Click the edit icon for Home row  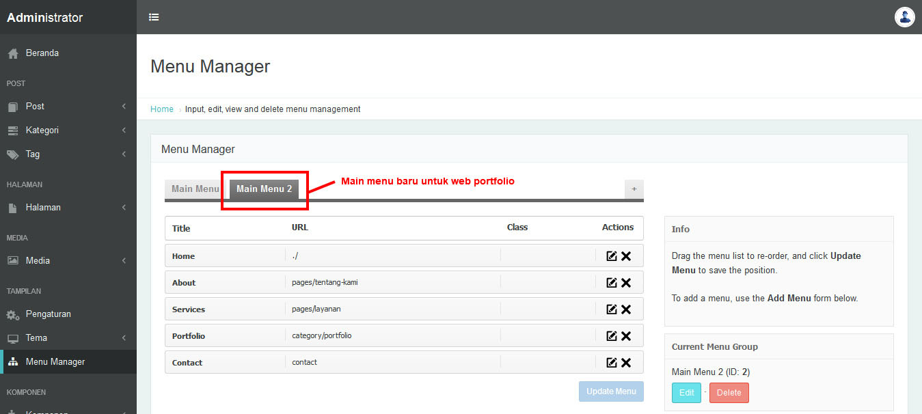tap(612, 256)
